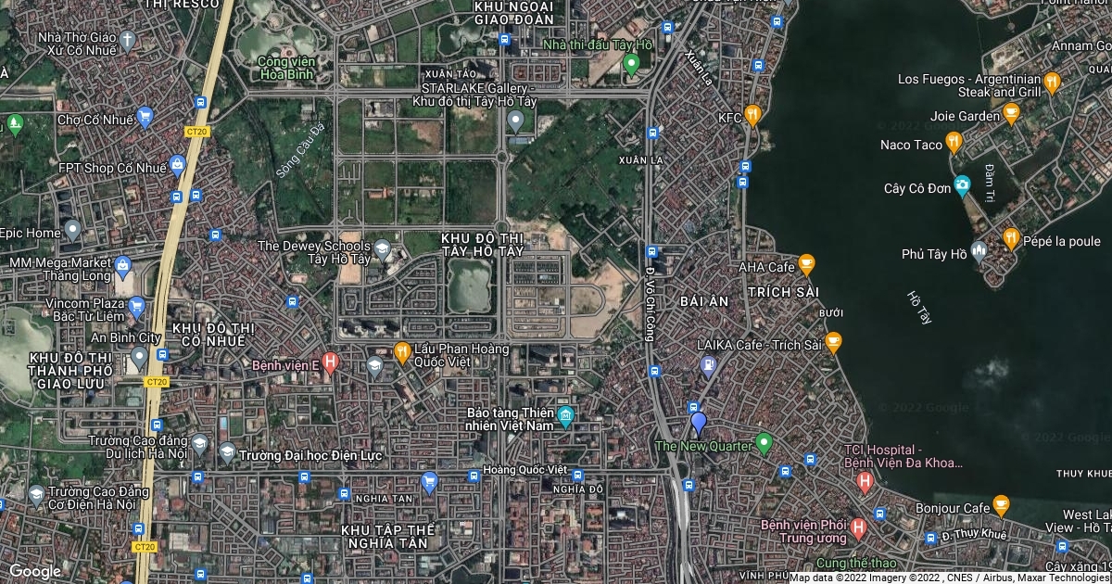Select the Bệnh viện E hospital marker
The image size is (1112, 584).
329,362
